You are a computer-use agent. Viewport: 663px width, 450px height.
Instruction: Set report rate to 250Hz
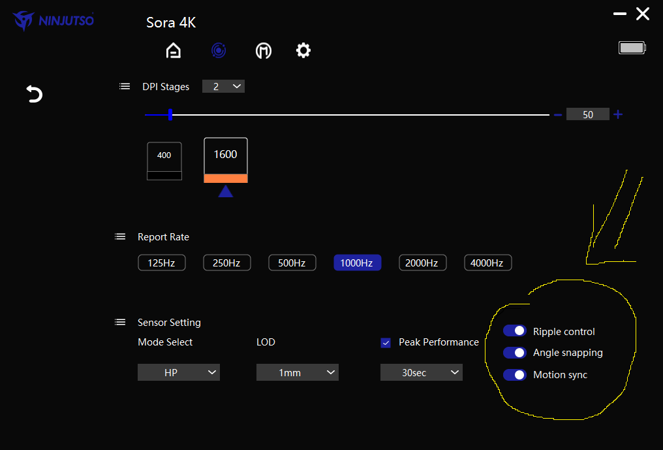coord(226,263)
